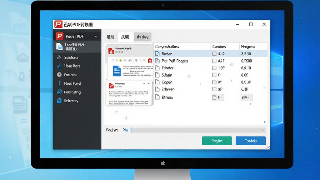
Task: Click the progress value in the Batten row
Action: (x=246, y=54)
